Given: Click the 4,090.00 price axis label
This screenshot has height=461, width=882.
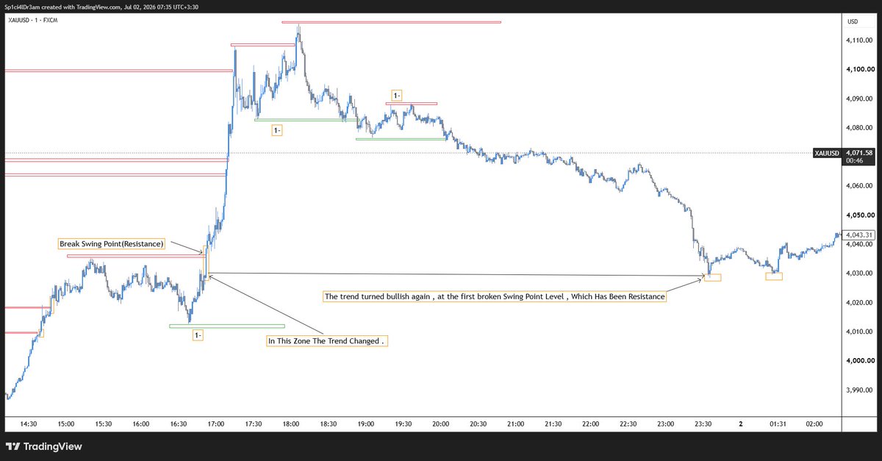Looking at the screenshot, I should tap(859, 99).
